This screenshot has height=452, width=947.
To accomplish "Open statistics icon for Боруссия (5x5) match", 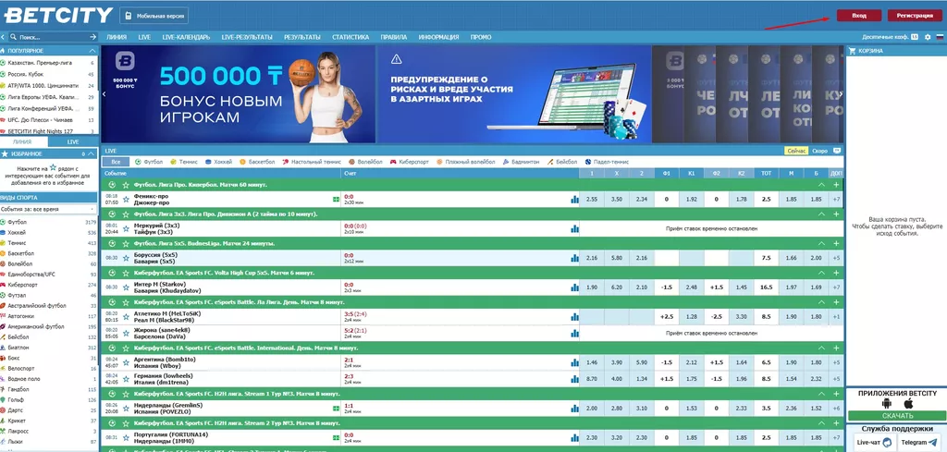I will coord(574,258).
